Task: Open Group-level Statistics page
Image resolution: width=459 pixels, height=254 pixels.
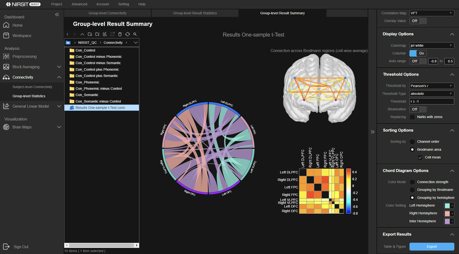Action: click(x=29, y=96)
